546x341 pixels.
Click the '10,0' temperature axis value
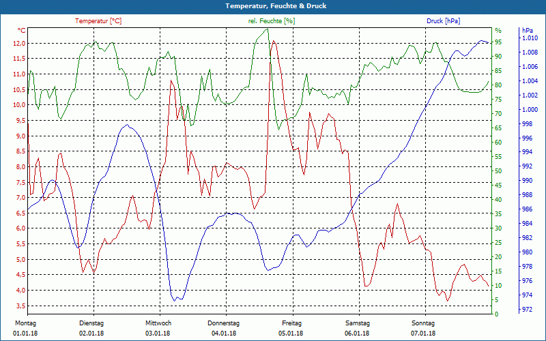coord(19,105)
